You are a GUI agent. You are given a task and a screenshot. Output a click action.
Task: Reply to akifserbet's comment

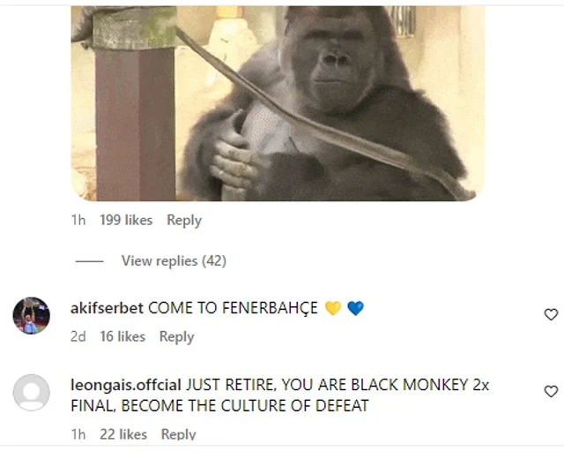pos(176,336)
